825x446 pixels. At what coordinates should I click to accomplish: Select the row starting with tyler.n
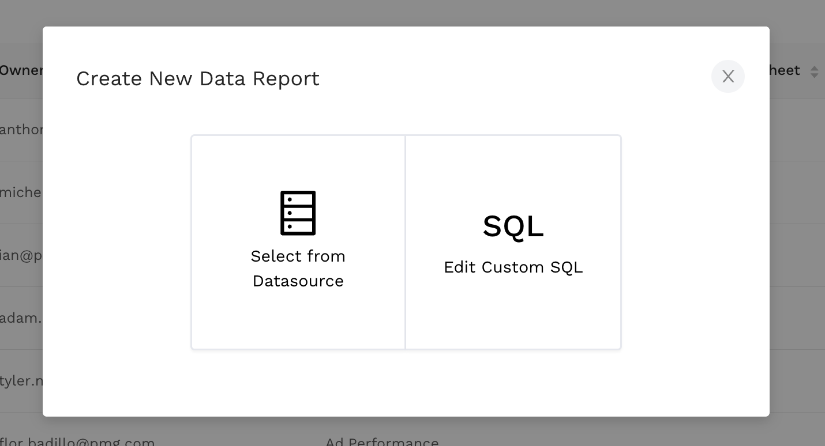pos(21,381)
